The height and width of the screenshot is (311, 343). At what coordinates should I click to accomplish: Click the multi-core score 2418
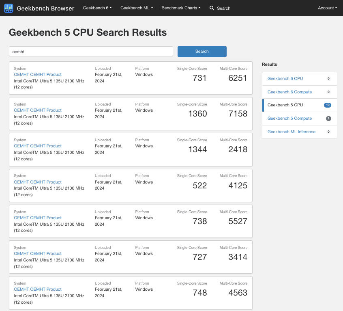click(238, 149)
